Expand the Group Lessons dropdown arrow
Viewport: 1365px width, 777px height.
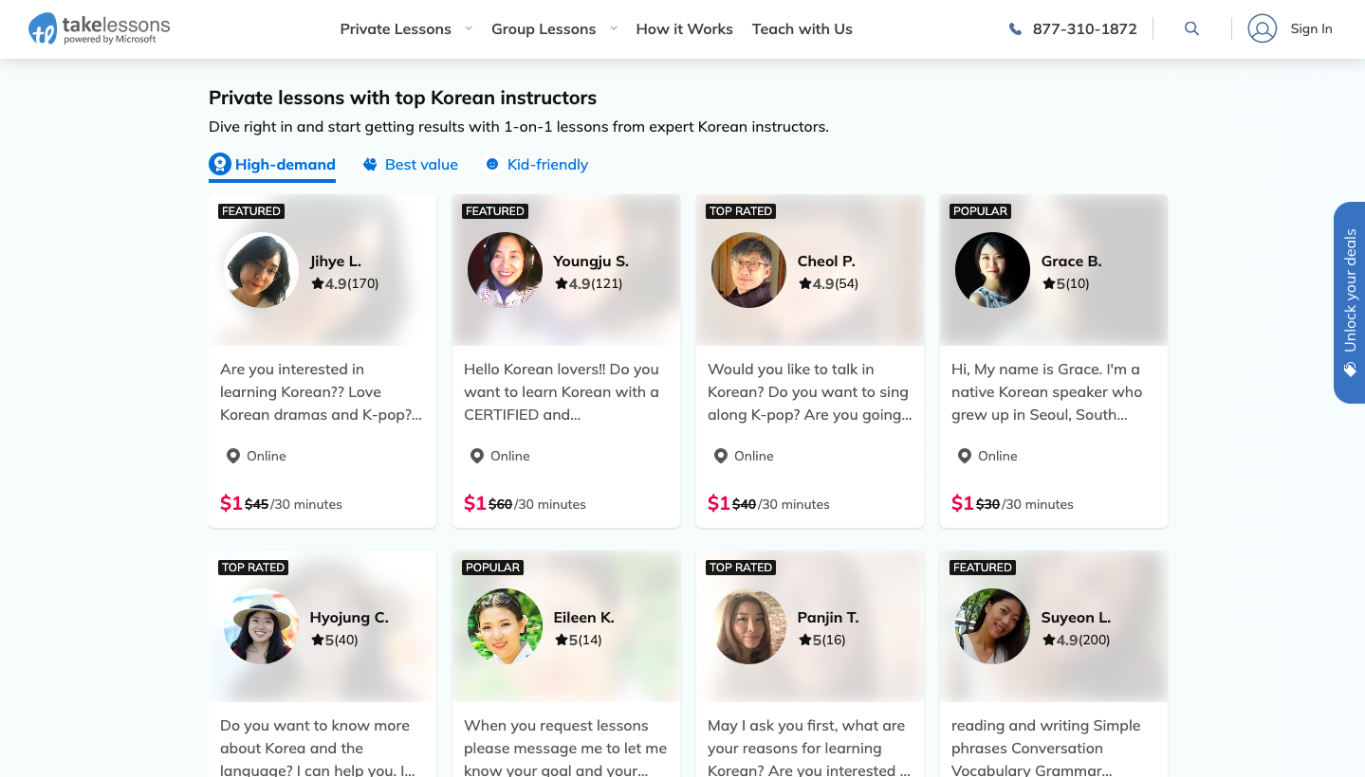tap(614, 28)
